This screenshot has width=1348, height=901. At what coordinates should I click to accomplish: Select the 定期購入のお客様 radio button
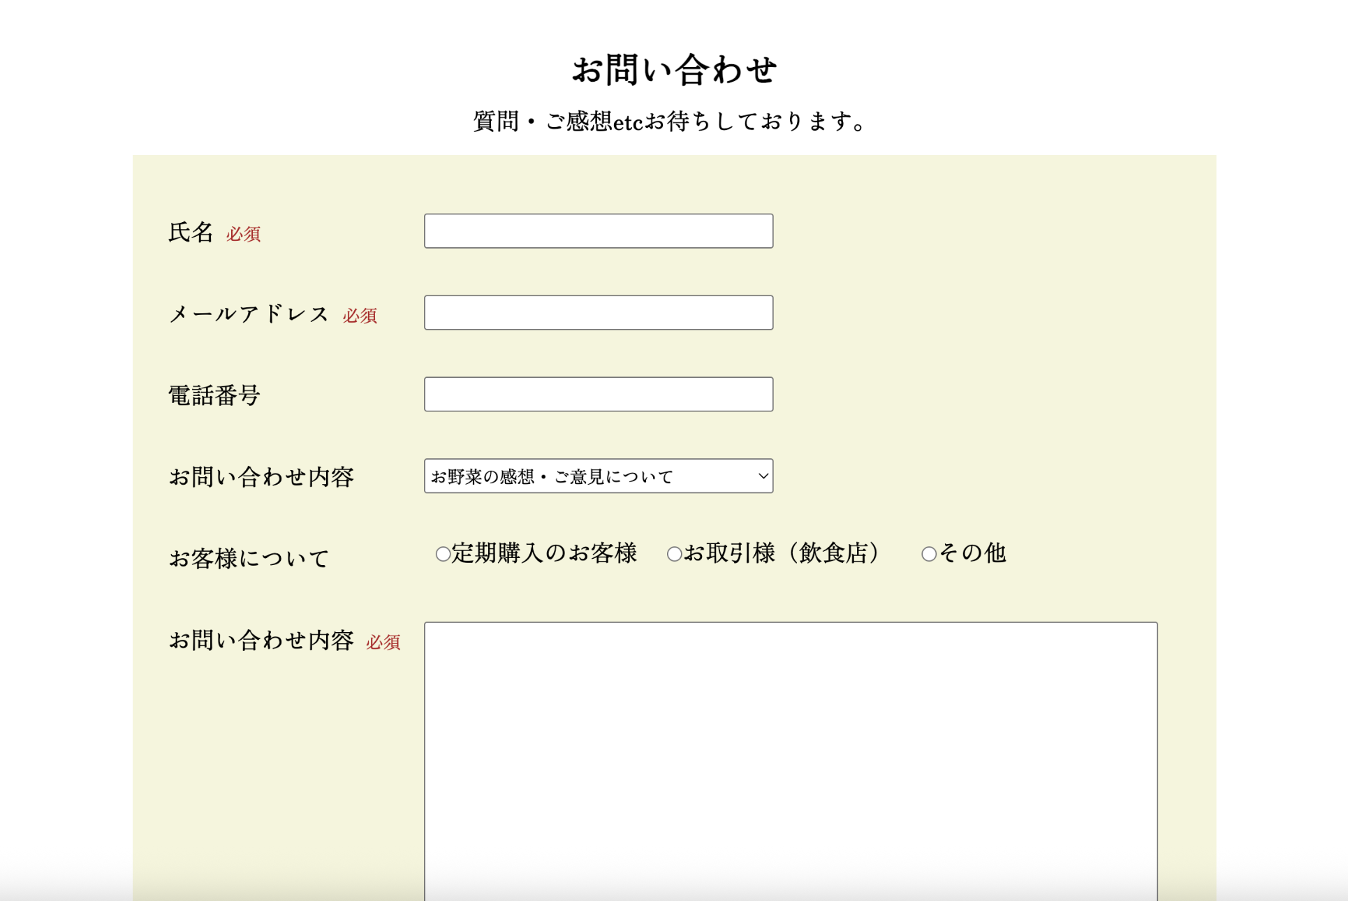tap(443, 555)
